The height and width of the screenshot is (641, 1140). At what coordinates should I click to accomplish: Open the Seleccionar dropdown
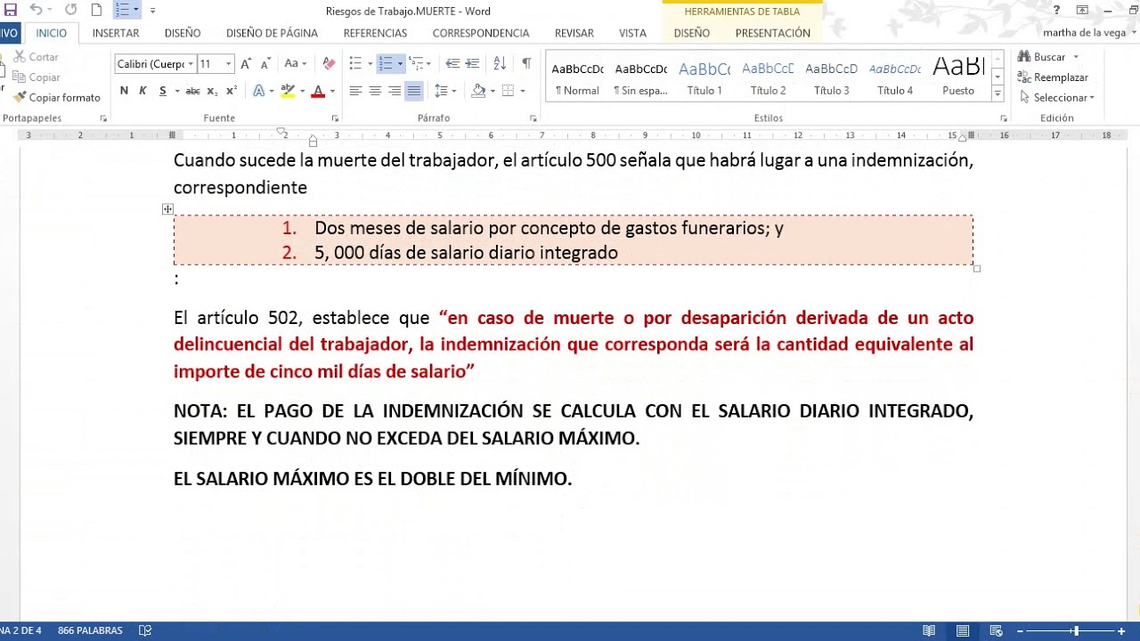point(1058,98)
